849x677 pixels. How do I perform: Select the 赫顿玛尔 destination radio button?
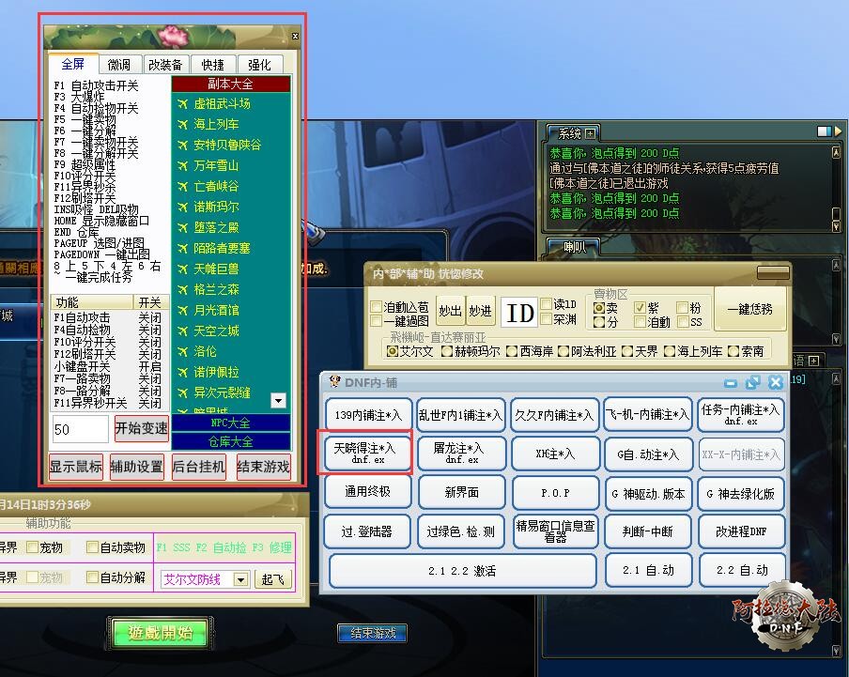(x=447, y=351)
